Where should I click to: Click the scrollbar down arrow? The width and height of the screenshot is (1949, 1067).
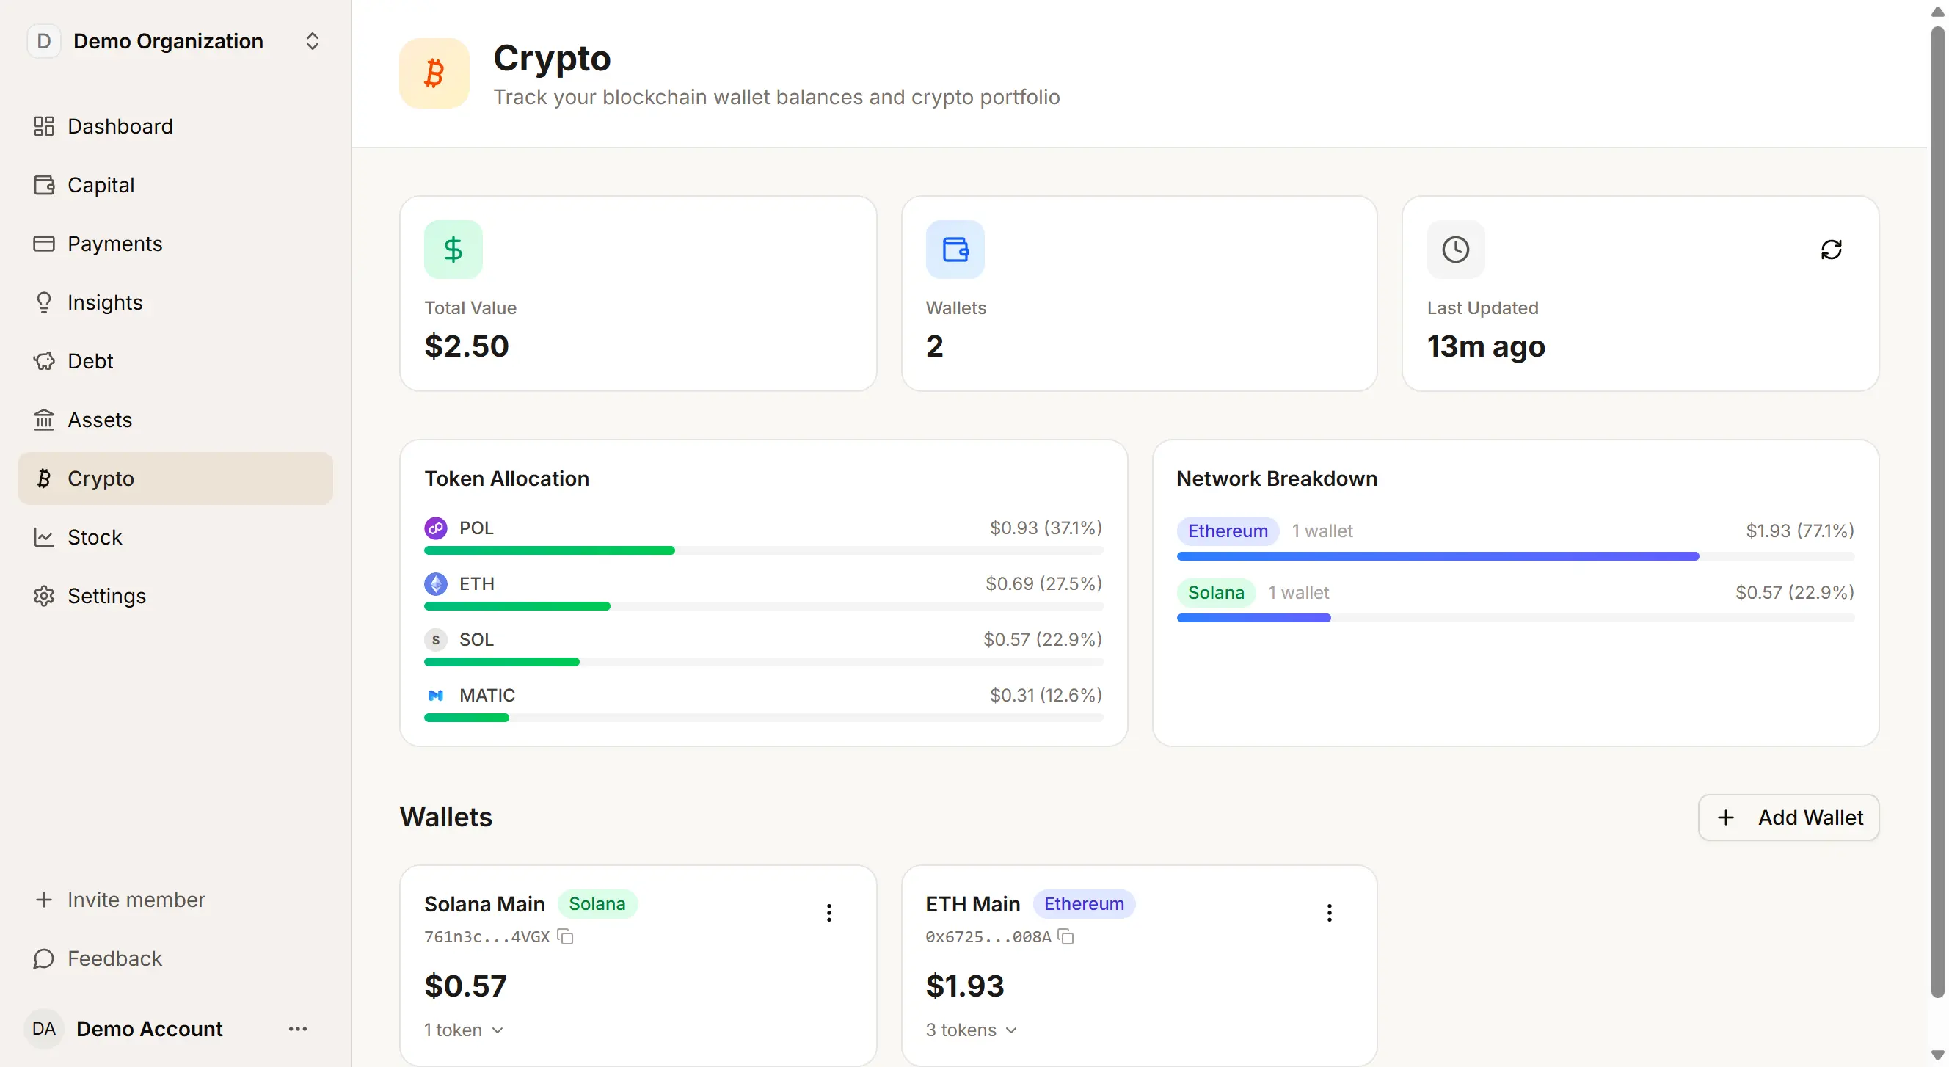(x=1938, y=1055)
